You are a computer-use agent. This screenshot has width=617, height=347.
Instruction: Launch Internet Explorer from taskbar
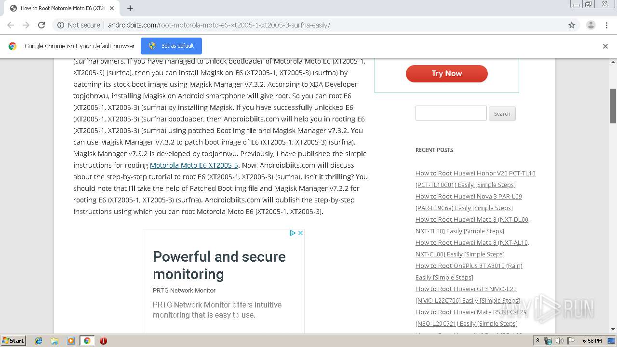pos(39,341)
